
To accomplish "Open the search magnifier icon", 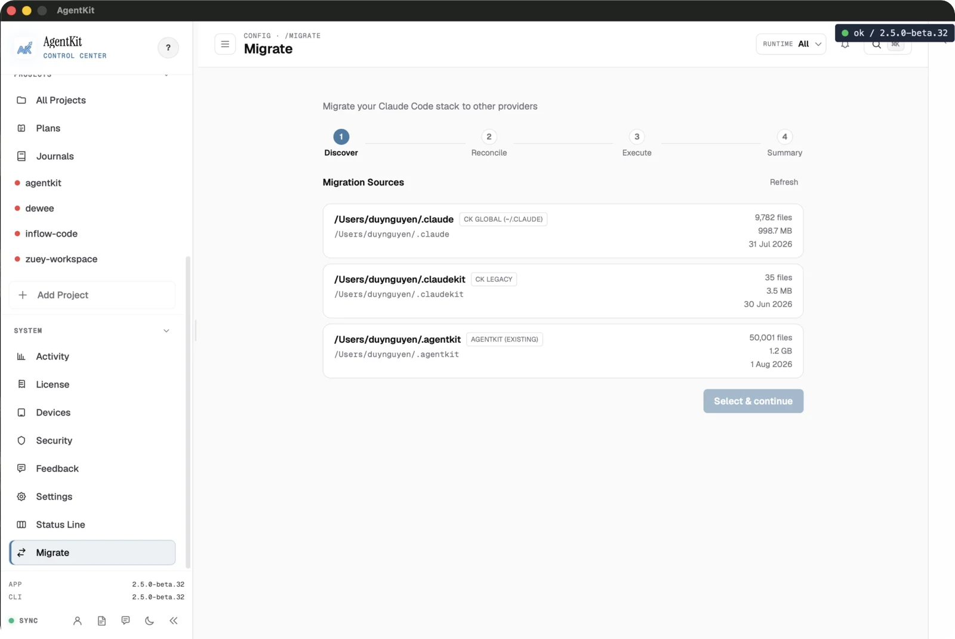I will 876,45.
